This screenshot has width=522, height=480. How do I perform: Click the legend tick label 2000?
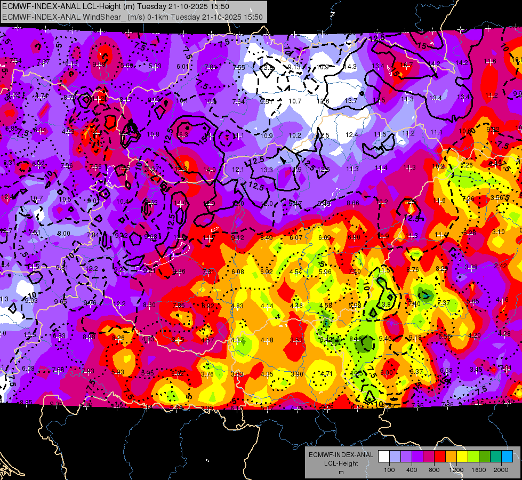(x=501, y=470)
